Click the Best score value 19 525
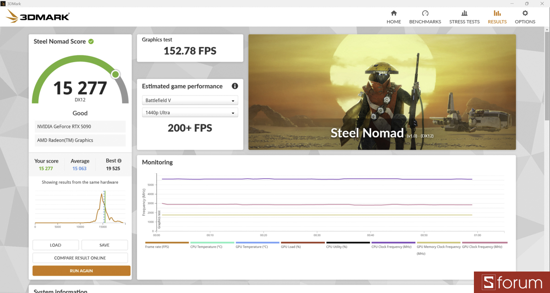This screenshot has height=293, width=550. tap(113, 169)
